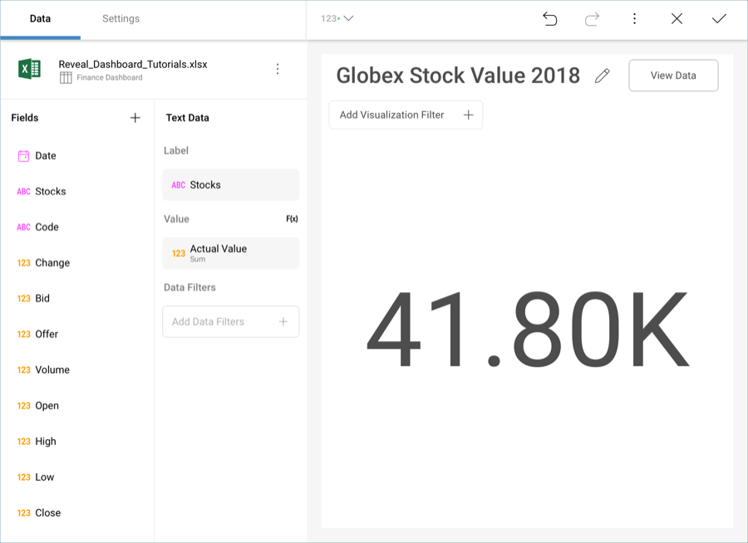The width and height of the screenshot is (748, 543).
Task: Switch to the Settings tab
Action: [121, 18]
